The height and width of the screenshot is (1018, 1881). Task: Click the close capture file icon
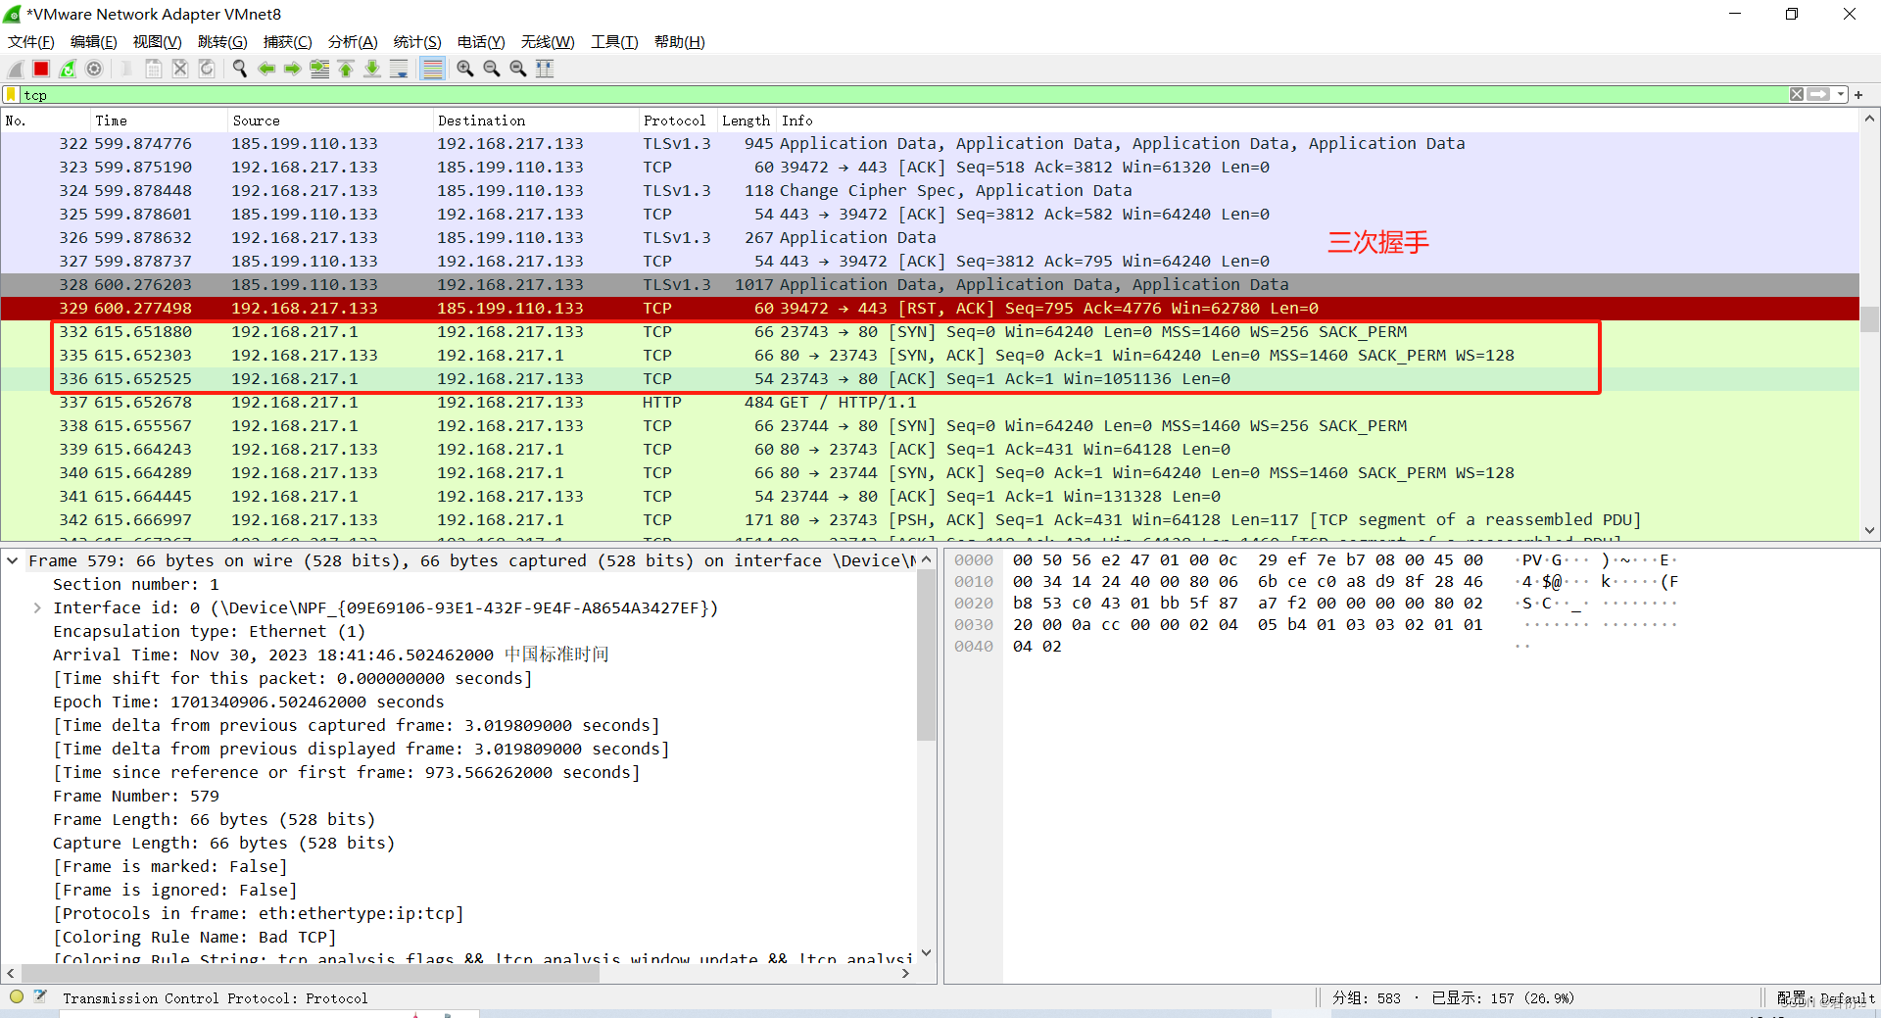[x=180, y=69]
